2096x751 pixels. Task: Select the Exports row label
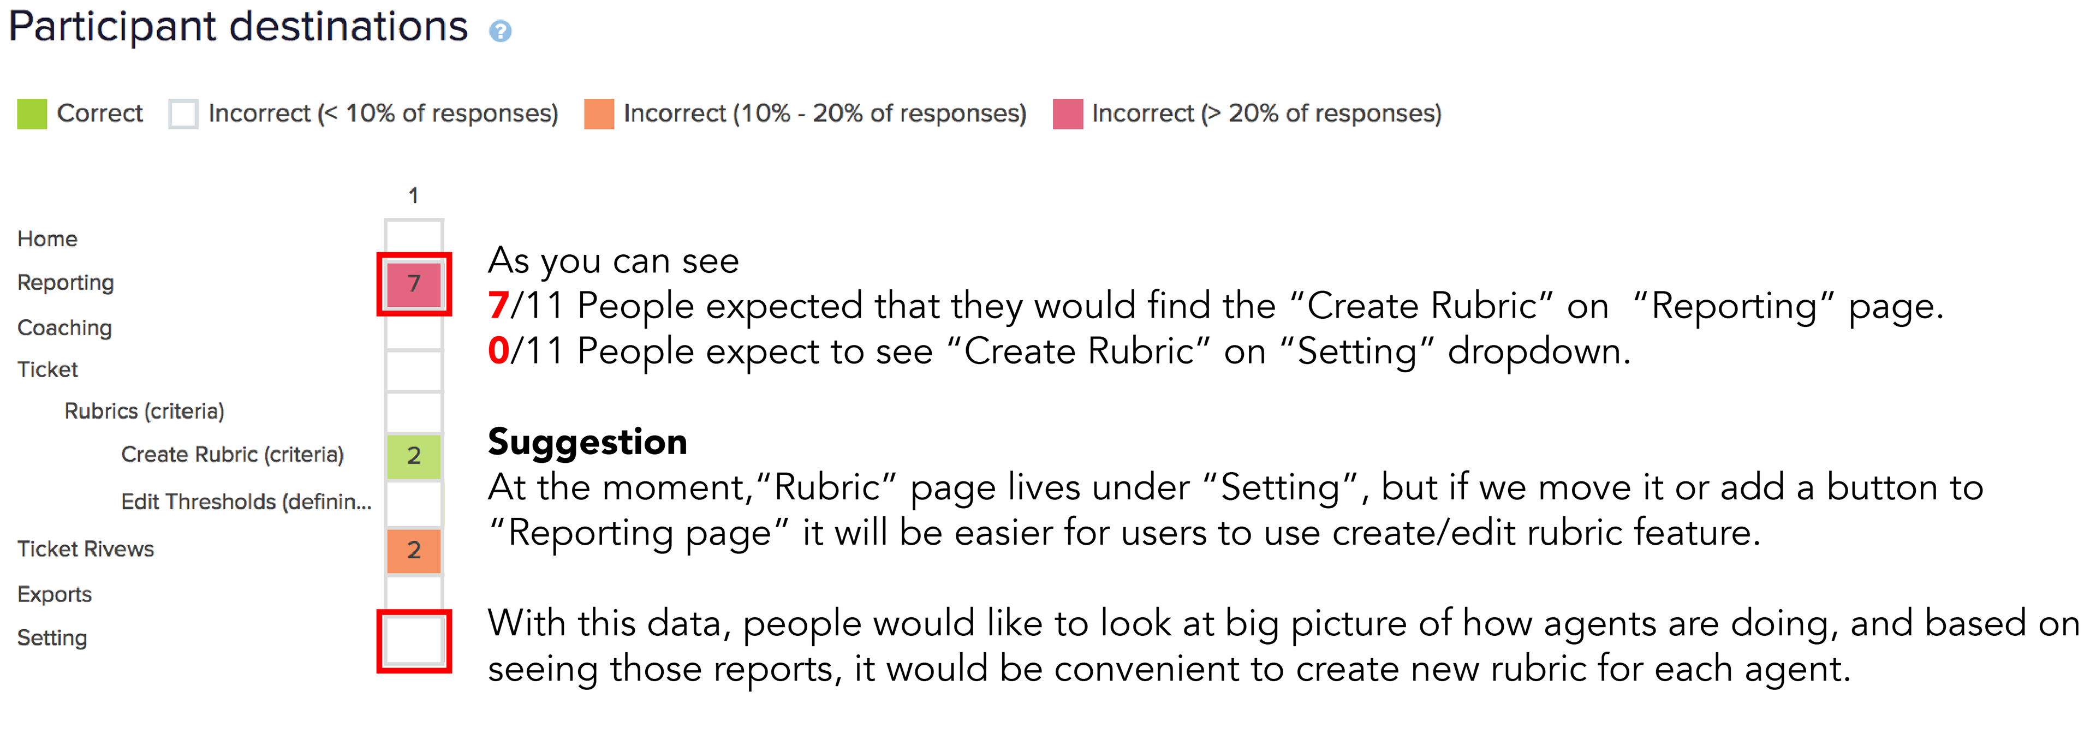coord(55,595)
